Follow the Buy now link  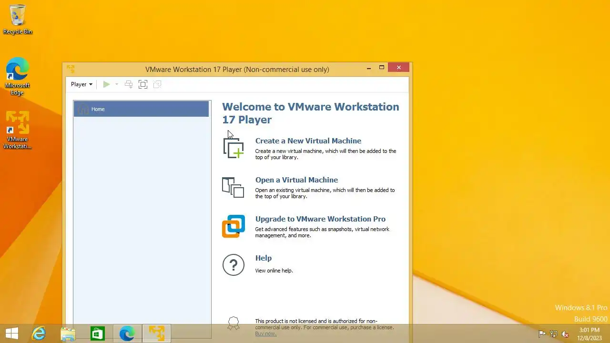pyautogui.click(x=265, y=333)
